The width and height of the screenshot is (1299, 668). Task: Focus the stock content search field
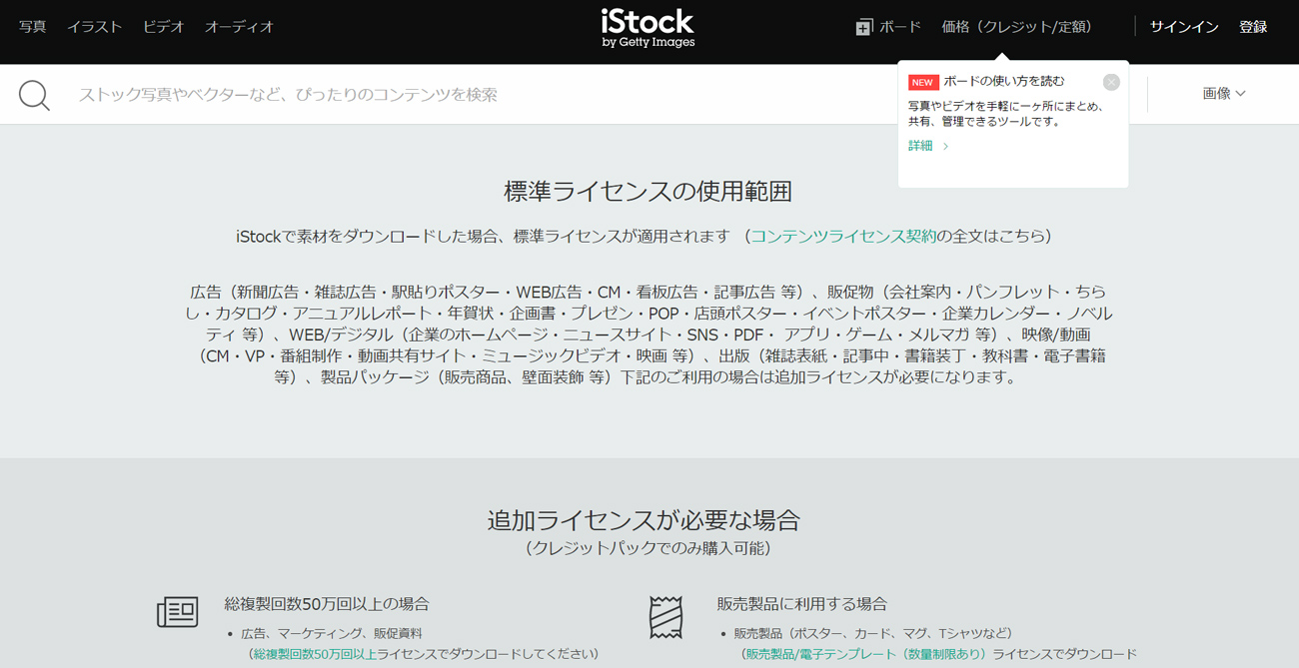(480, 95)
